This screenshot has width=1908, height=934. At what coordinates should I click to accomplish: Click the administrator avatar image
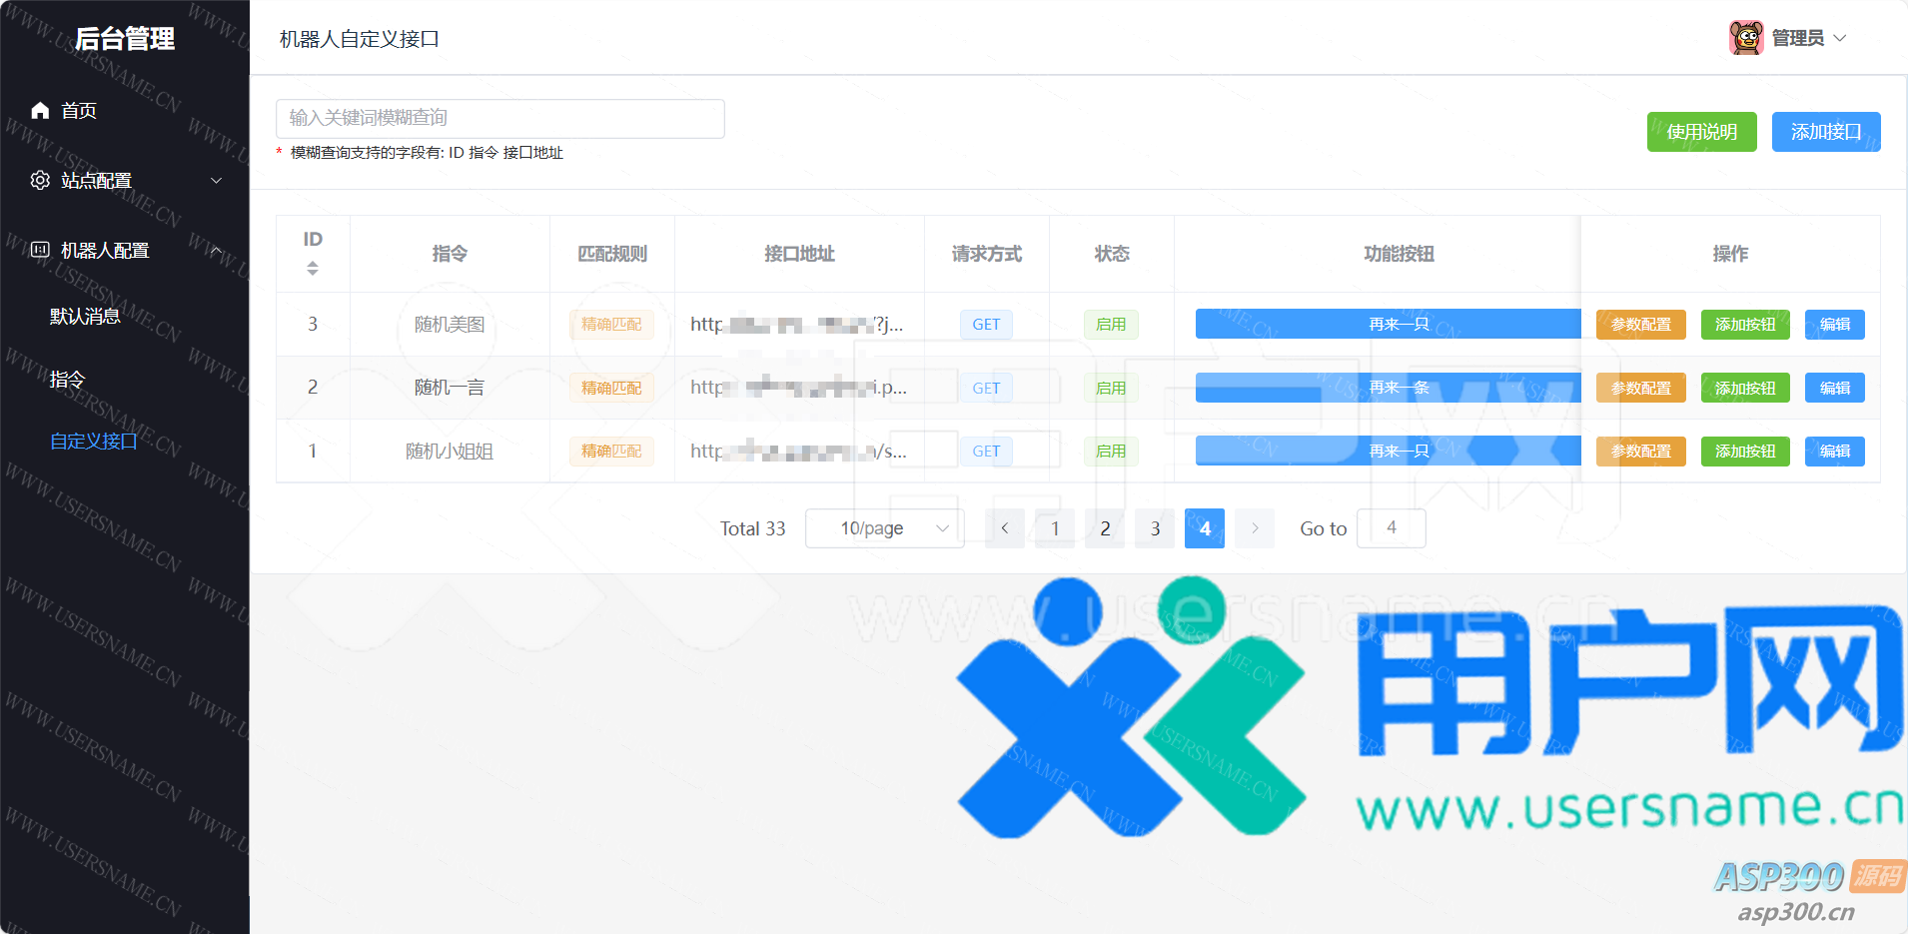pos(1746,38)
